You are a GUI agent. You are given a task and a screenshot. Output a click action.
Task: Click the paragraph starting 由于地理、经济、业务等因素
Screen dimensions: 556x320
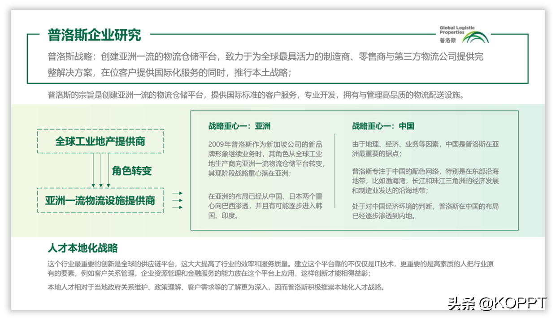426,149
